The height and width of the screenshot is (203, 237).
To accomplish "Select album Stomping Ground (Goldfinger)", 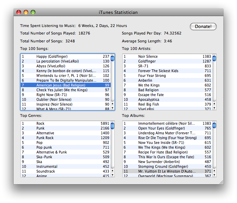I will [x=168, y=166].
